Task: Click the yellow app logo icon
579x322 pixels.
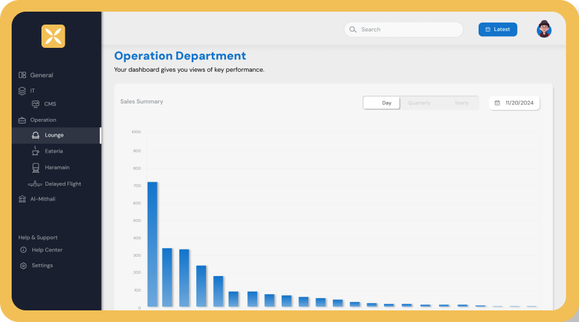Action: click(x=53, y=36)
